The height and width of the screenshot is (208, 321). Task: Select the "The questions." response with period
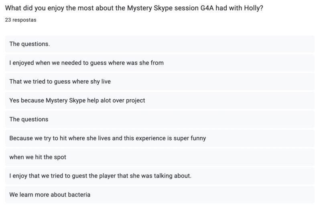(30, 44)
